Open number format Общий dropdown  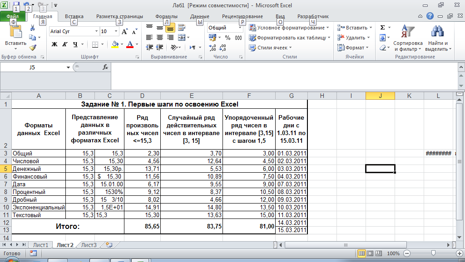[240, 28]
